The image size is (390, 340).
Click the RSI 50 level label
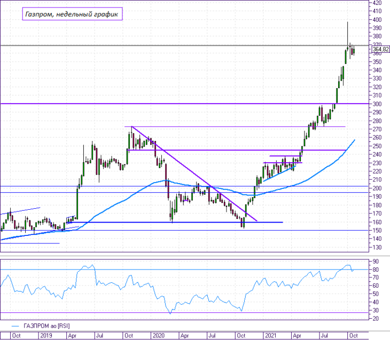pos(376,294)
